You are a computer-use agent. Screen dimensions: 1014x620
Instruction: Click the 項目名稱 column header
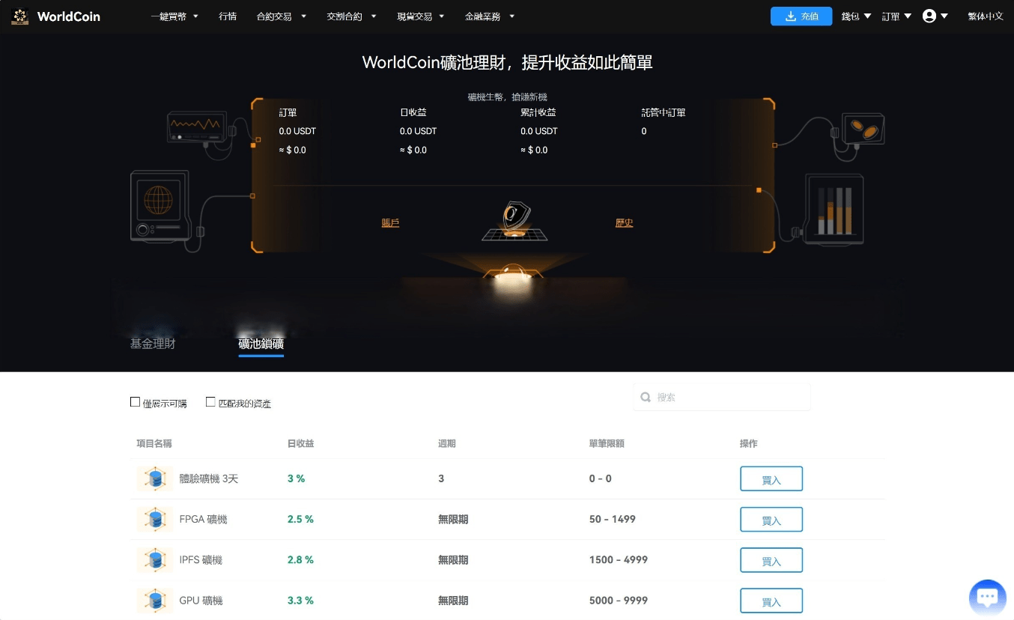tap(154, 443)
